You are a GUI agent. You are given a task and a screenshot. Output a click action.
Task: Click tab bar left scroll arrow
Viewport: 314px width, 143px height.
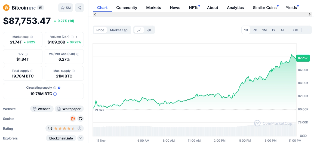(x=95, y=14)
